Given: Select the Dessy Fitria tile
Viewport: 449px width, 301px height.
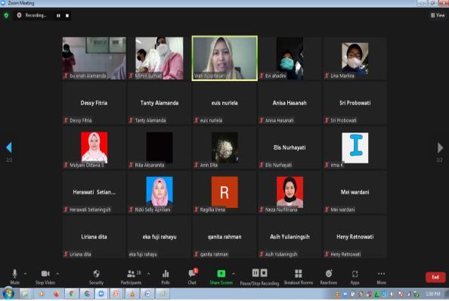Looking at the screenshot, I should [x=94, y=103].
